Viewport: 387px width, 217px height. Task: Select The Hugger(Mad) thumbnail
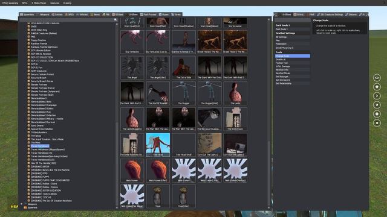[x=210, y=93]
